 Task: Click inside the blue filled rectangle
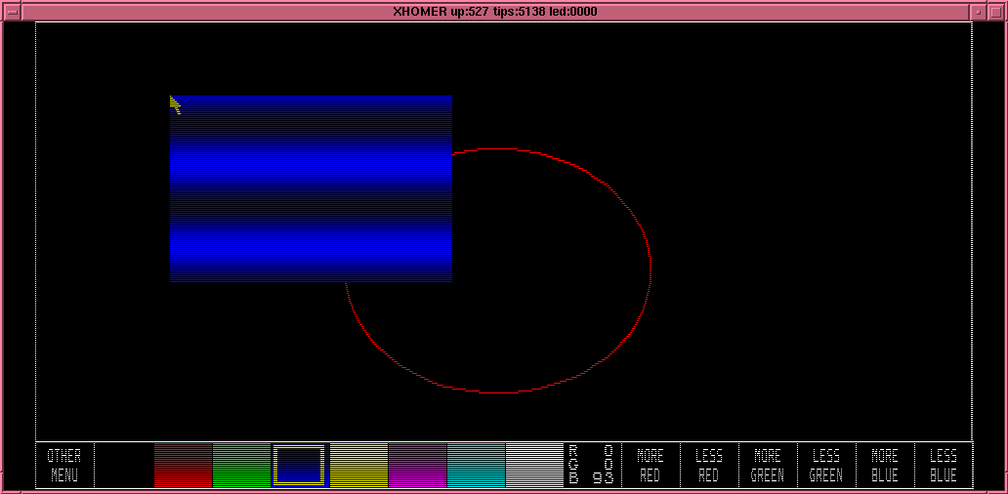[311, 188]
